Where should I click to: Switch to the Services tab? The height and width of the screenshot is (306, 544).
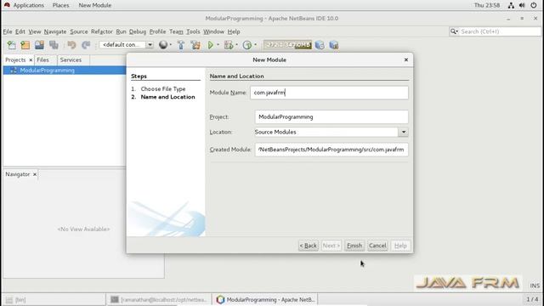[71, 60]
